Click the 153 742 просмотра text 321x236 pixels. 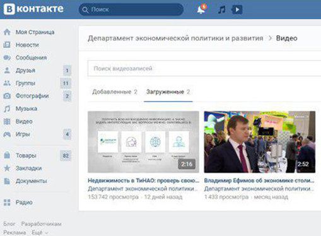pos(113,197)
